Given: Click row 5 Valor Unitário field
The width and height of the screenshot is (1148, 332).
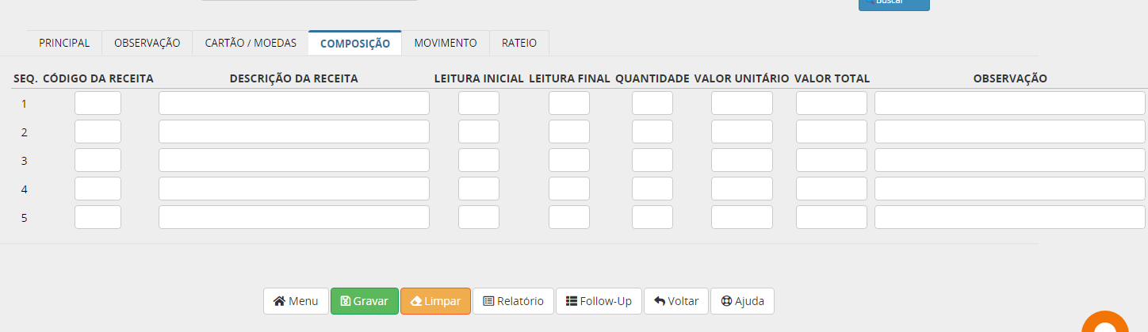Looking at the screenshot, I should [x=741, y=217].
